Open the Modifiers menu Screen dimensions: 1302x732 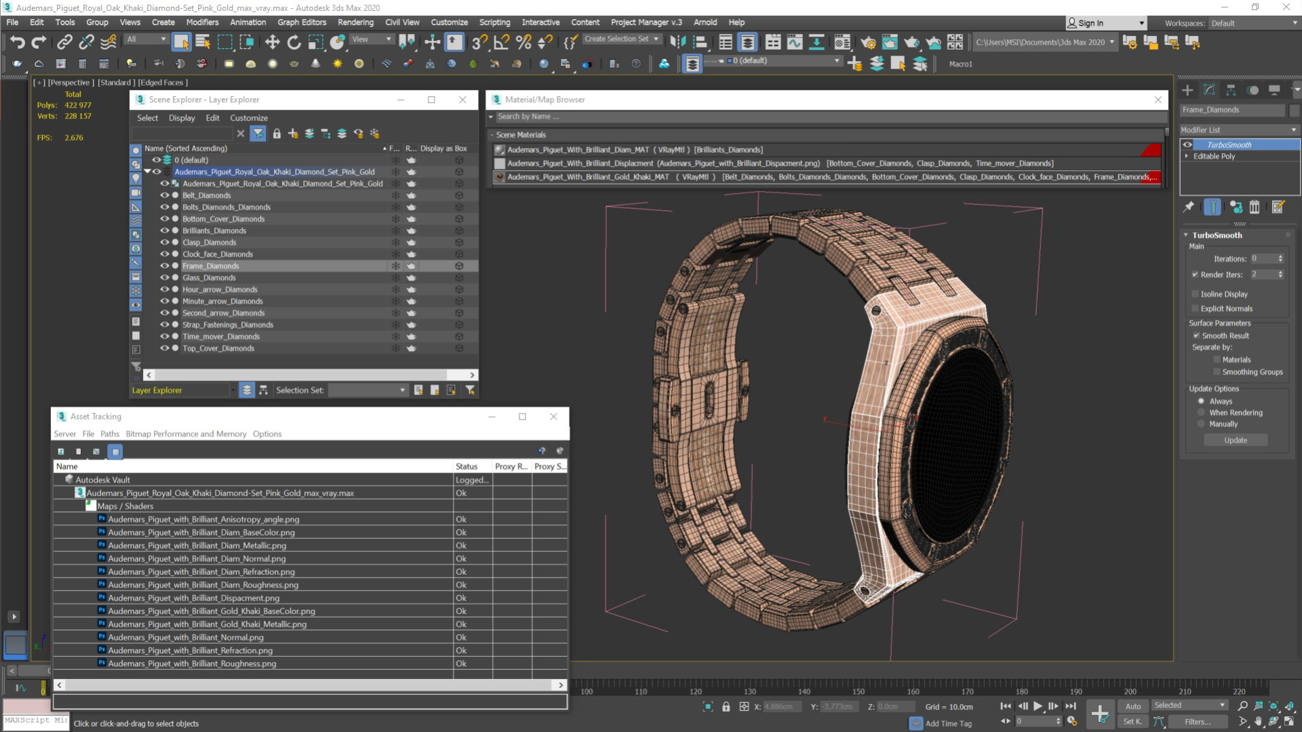pos(202,22)
